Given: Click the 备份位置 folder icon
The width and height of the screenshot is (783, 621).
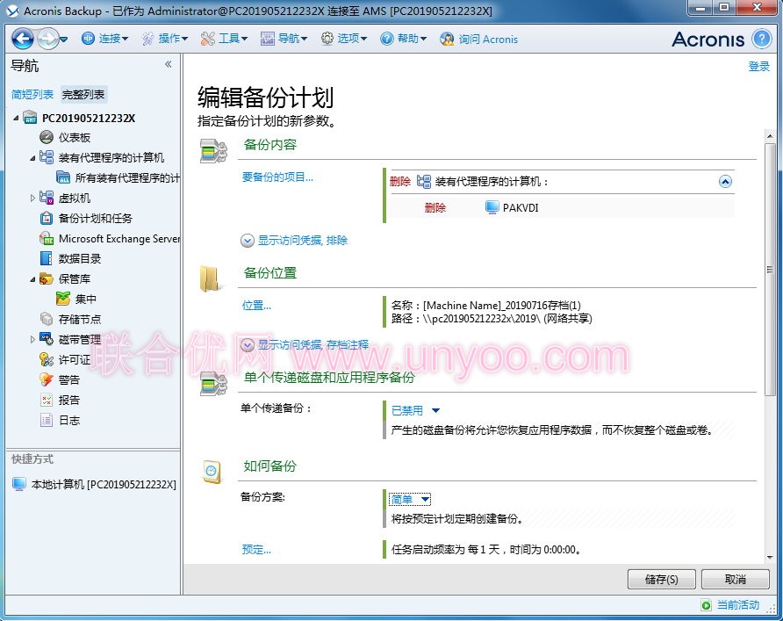Looking at the screenshot, I should [x=210, y=278].
